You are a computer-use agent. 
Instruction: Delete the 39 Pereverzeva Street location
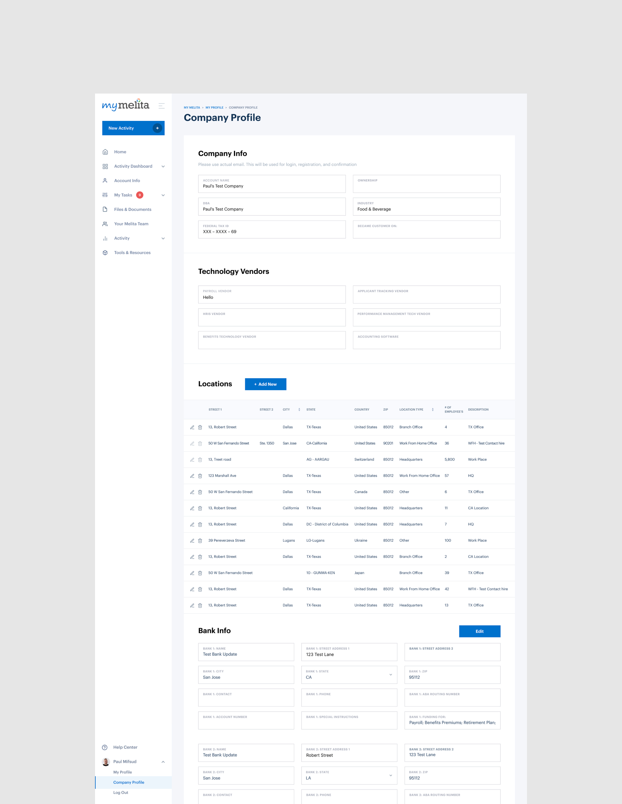pyautogui.click(x=200, y=541)
